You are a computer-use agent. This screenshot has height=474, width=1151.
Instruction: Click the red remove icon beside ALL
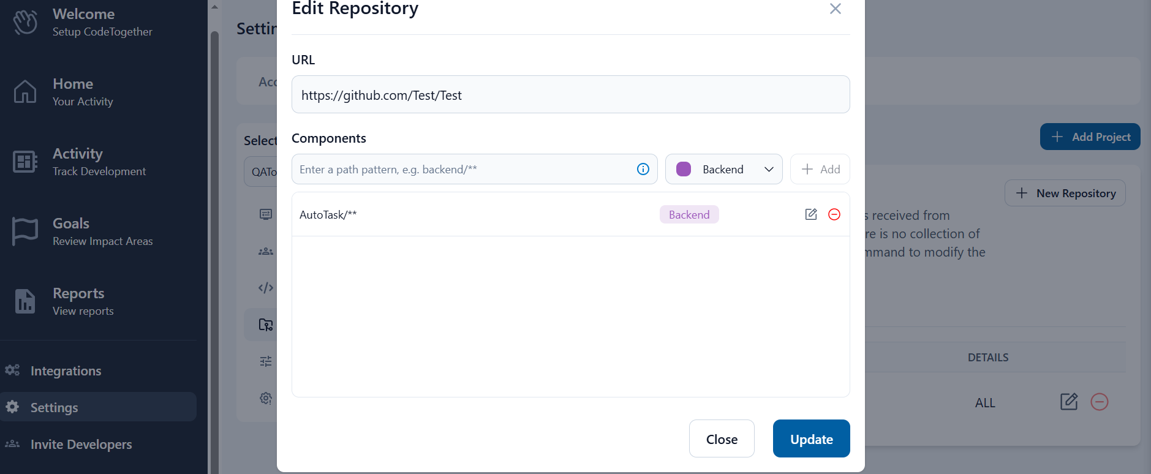tap(1100, 402)
